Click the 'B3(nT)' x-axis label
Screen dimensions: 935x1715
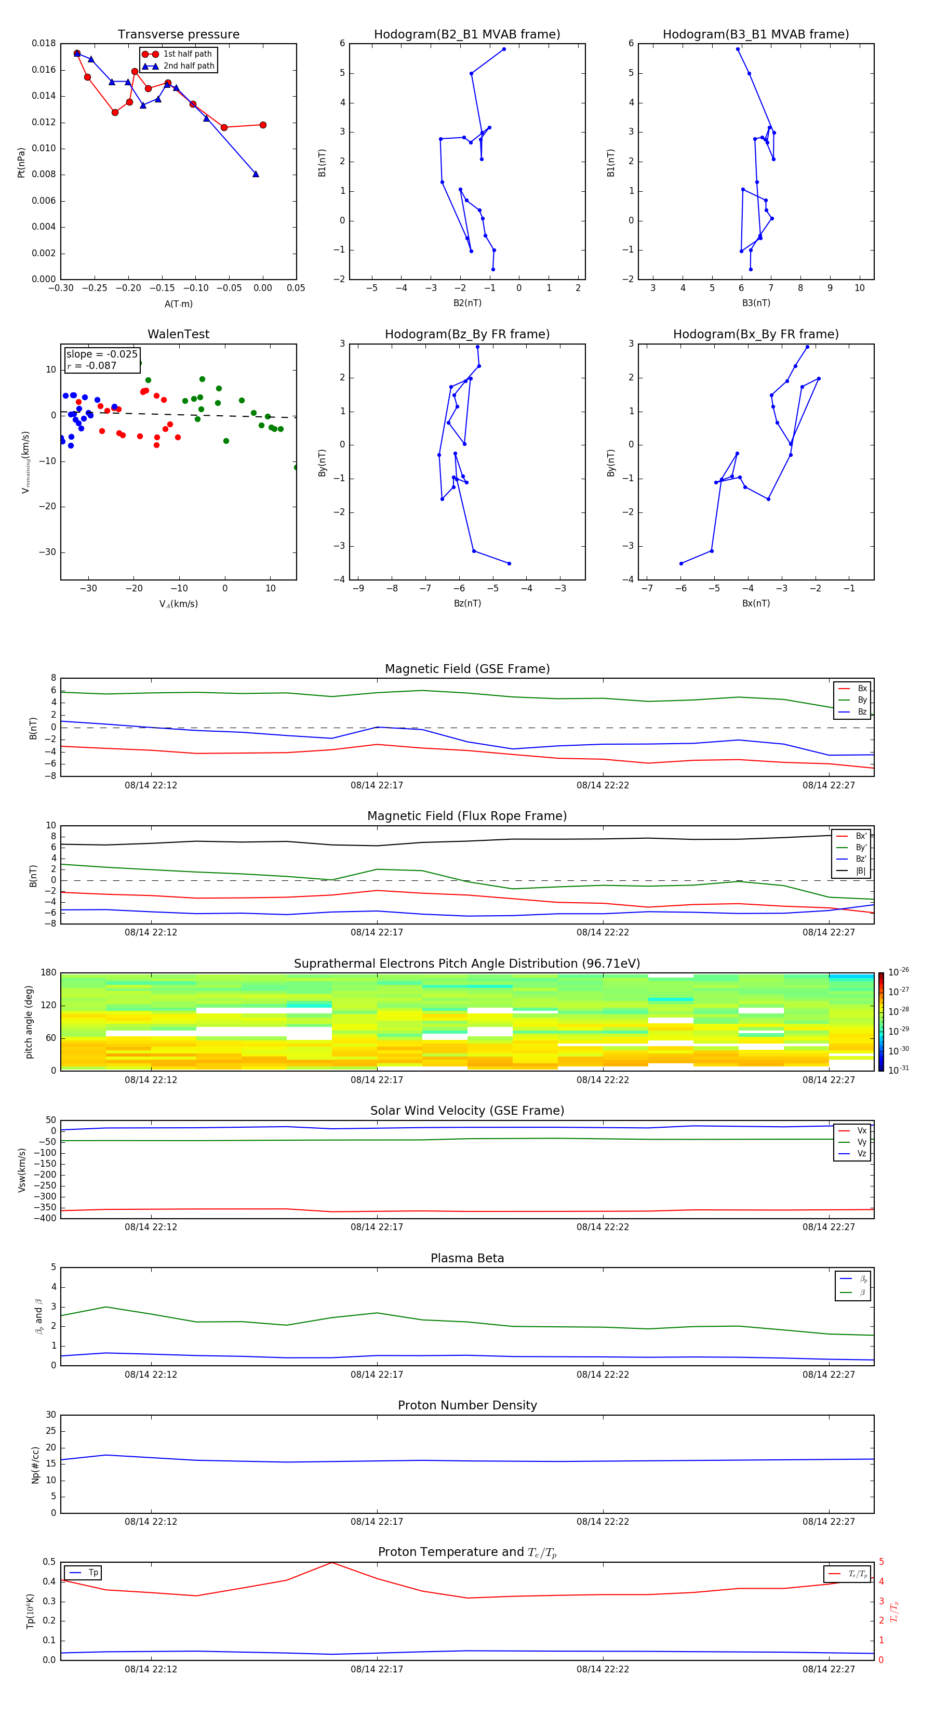pos(756,303)
